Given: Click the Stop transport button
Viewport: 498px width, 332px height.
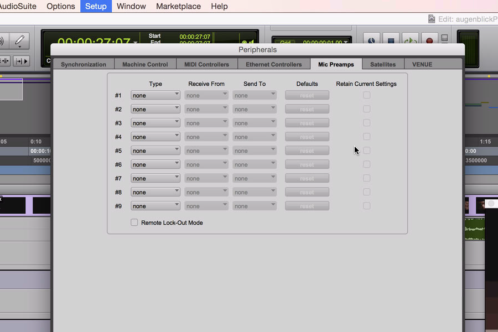Looking at the screenshot, I should (x=391, y=40).
